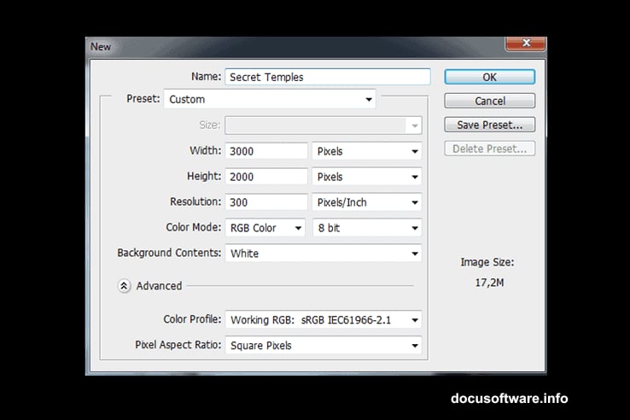The image size is (630, 420).
Task: Close the New document dialog
Action: coord(525,44)
